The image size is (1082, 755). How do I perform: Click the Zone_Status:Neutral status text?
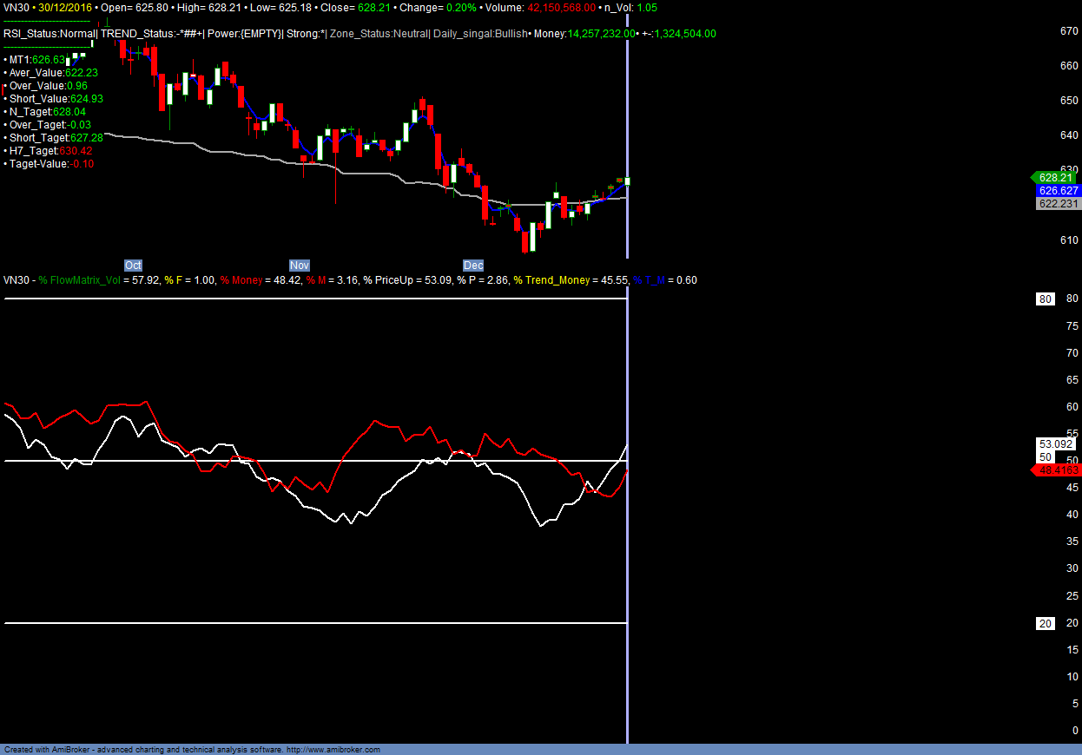point(379,34)
